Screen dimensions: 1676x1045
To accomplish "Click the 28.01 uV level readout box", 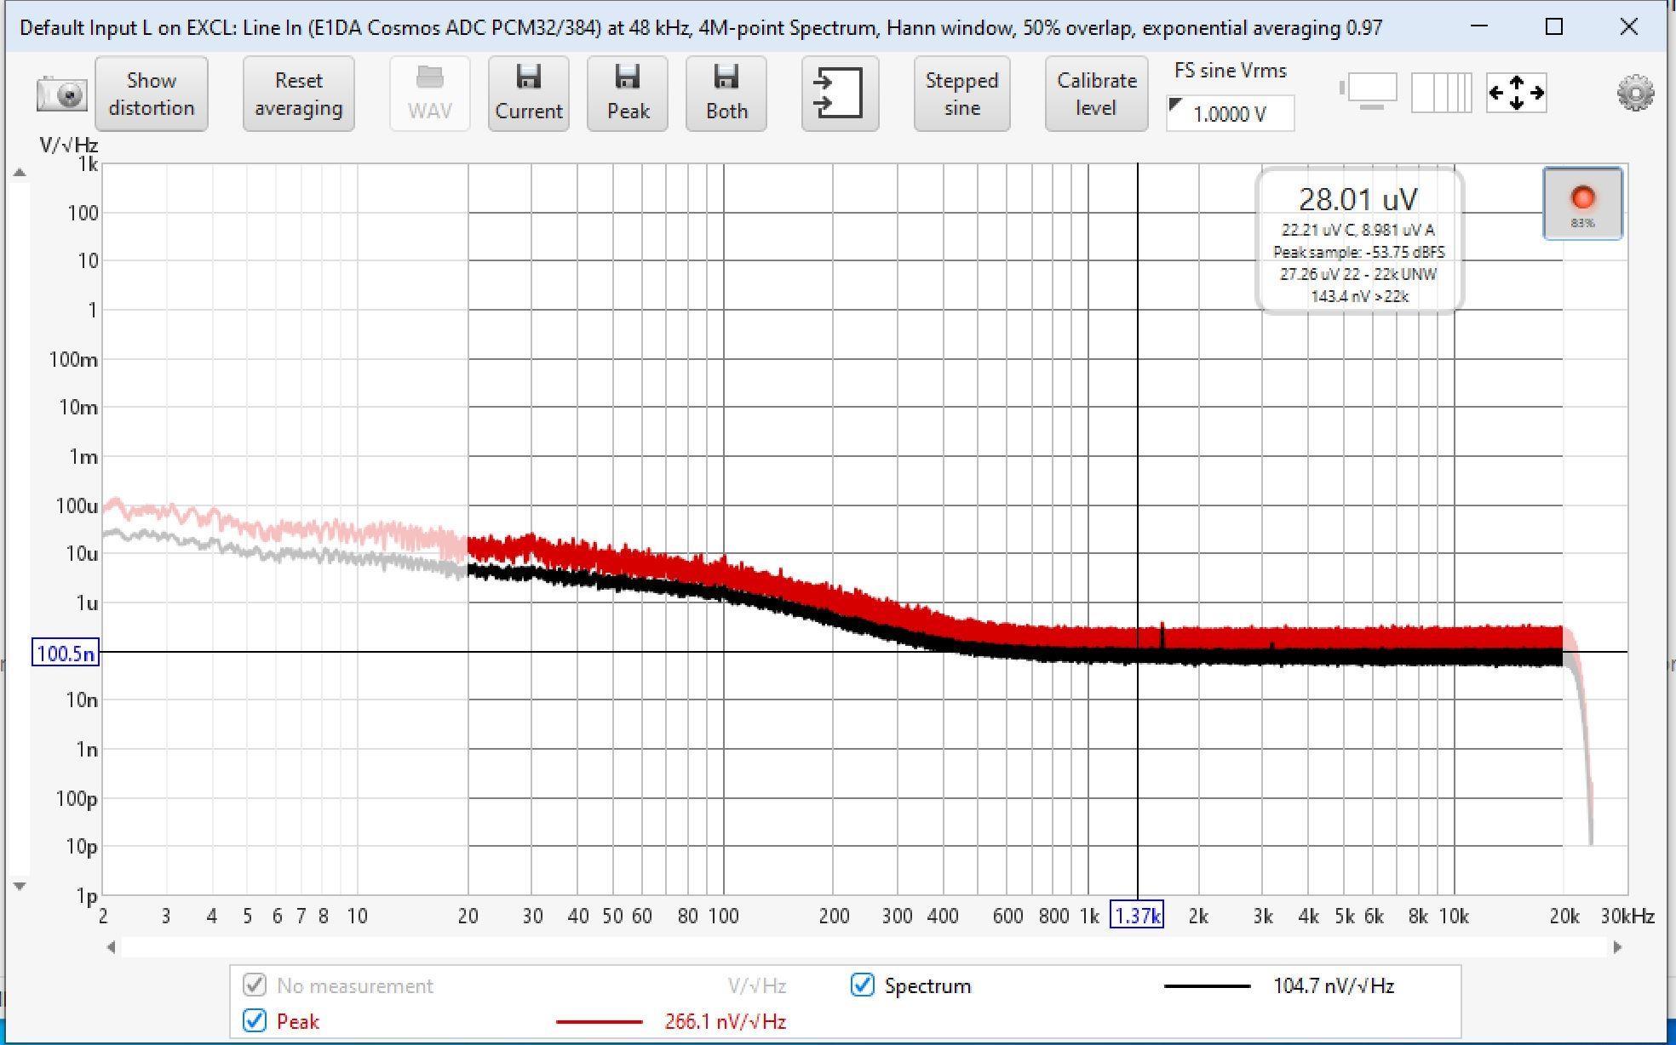I will [x=1359, y=242].
